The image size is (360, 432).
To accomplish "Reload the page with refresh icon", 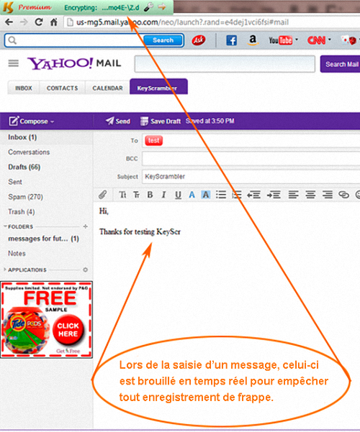I will tap(39, 22).
